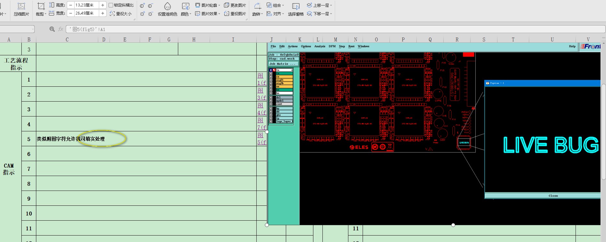Click the vertical scrollbar thumb
Image resolution: width=606 pixels, height=242 pixels.
pyautogui.click(x=603, y=132)
